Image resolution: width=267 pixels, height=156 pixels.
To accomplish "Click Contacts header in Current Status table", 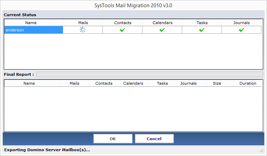I will click(122, 23).
